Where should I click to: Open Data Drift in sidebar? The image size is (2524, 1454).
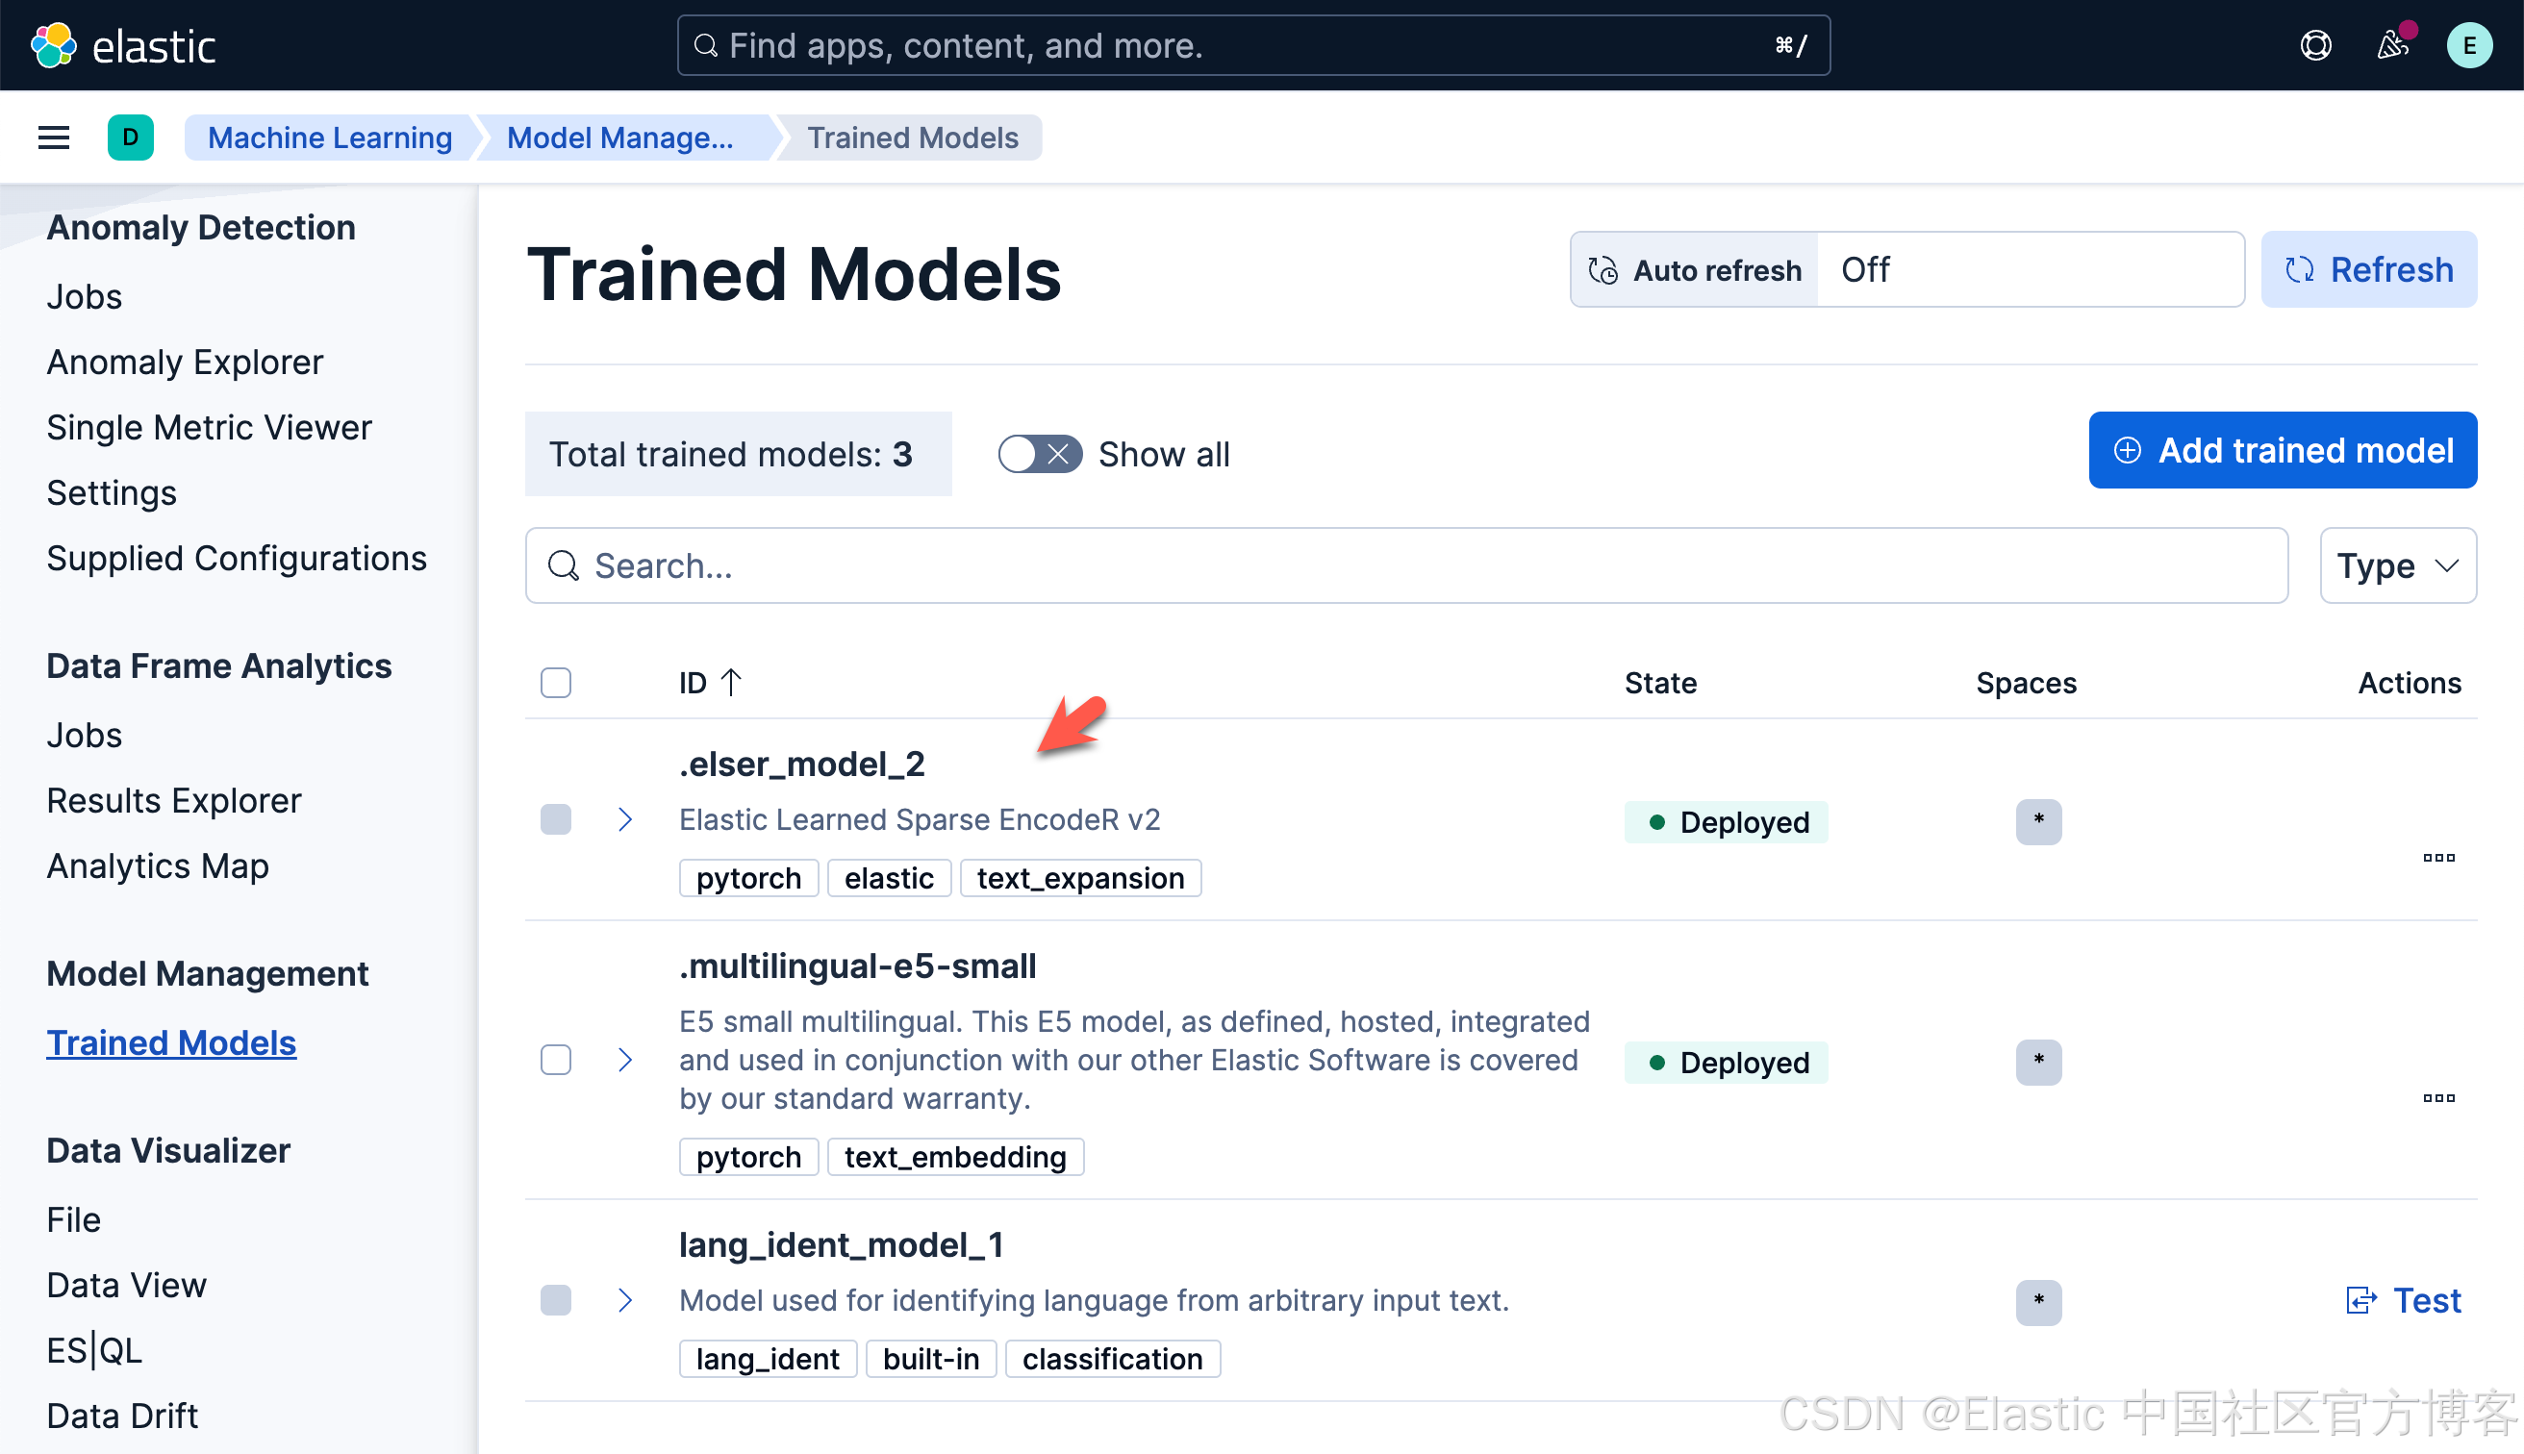[x=122, y=1416]
